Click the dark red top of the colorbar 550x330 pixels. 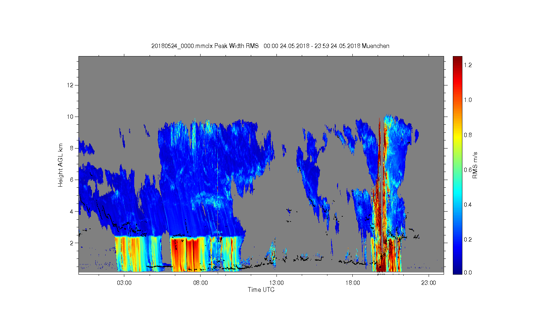pyautogui.click(x=457, y=60)
